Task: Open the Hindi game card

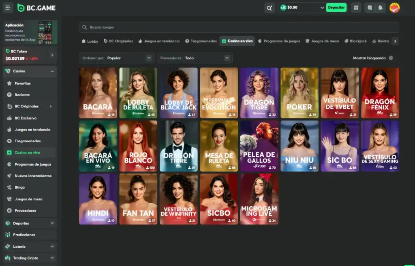Action: pos(98,199)
